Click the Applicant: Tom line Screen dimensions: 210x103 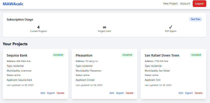pos(152,80)
